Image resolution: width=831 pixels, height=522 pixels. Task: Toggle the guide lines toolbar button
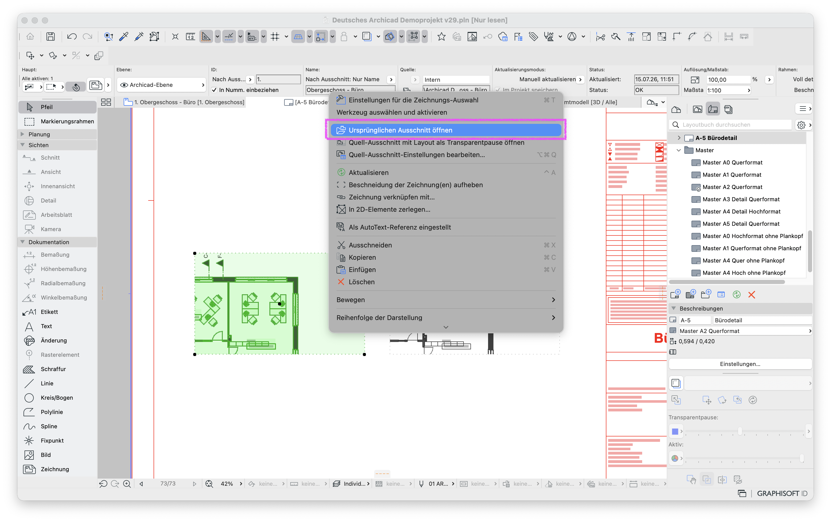click(x=229, y=37)
